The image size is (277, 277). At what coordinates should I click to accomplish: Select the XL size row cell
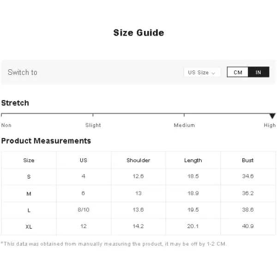click(x=29, y=227)
